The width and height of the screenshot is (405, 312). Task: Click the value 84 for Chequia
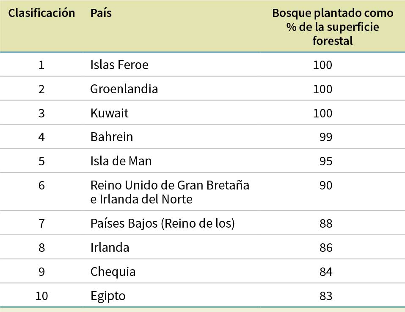[326, 271]
